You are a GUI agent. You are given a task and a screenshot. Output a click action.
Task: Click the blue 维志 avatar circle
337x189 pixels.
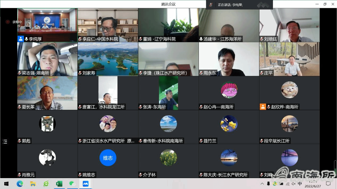[108, 158]
